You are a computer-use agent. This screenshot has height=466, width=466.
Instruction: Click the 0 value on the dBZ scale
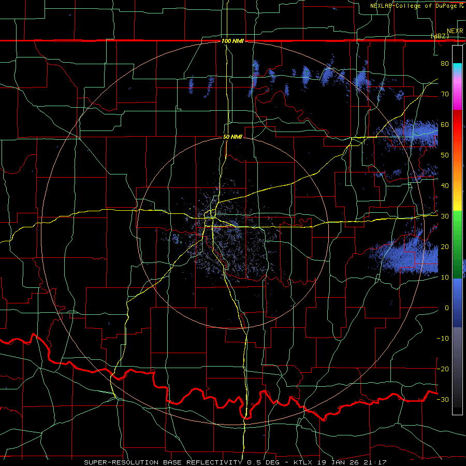click(x=447, y=308)
